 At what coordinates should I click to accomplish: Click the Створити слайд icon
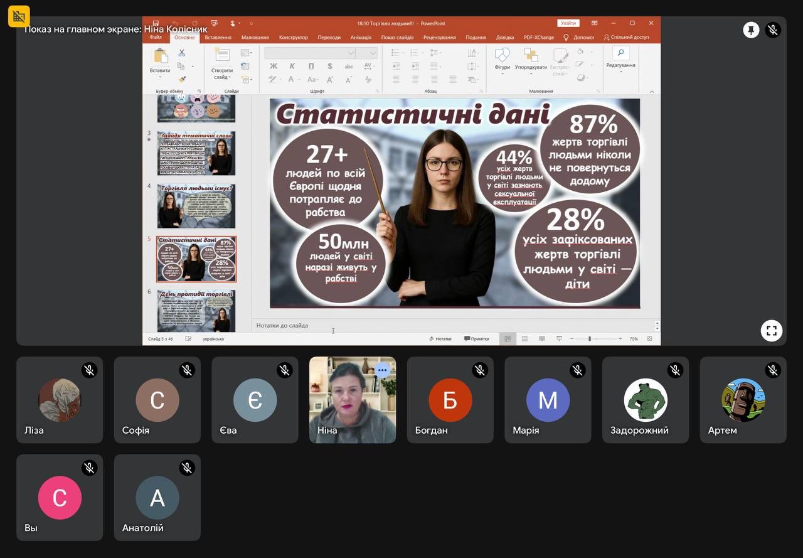click(222, 55)
